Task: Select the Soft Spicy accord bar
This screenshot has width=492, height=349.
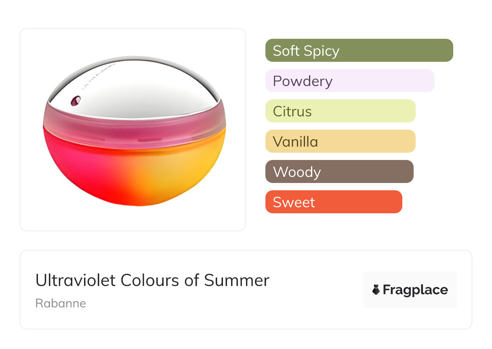Action: pos(359,50)
